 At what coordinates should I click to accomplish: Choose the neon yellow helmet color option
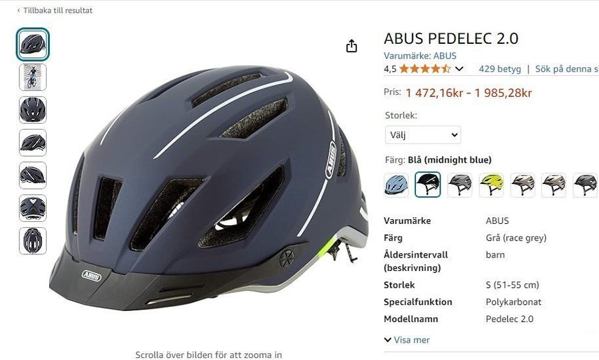491,185
